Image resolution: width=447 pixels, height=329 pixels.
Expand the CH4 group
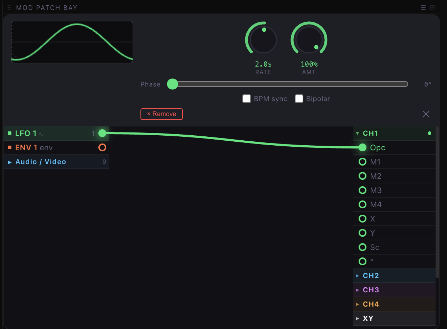click(x=358, y=304)
